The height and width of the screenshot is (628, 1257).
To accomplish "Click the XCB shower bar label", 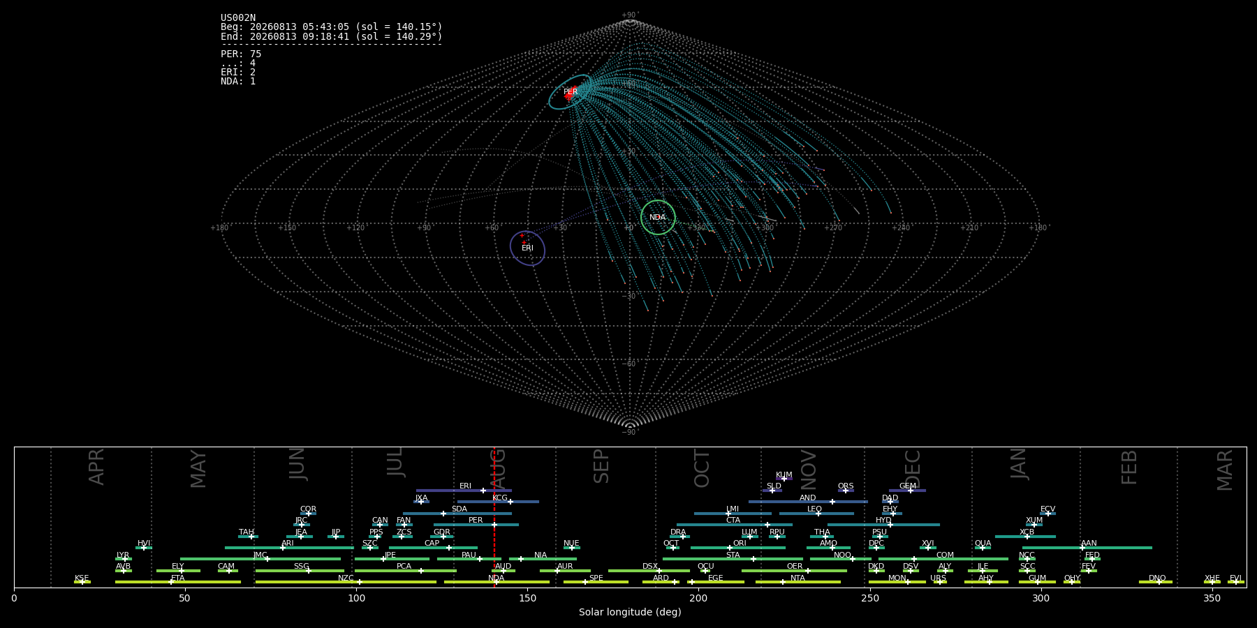I will pyautogui.click(x=1027, y=532).
